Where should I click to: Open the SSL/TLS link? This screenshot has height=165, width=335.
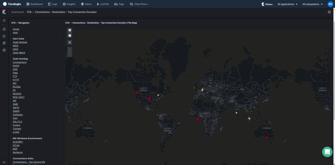coord(17,122)
